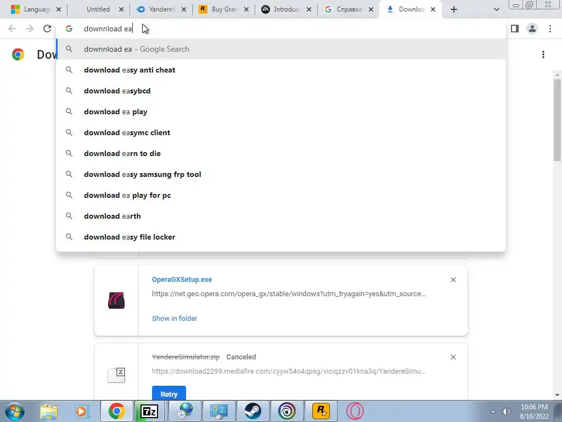The image size is (562, 422).
Task: Show hidden system tray icons
Action: [x=493, y=412]
